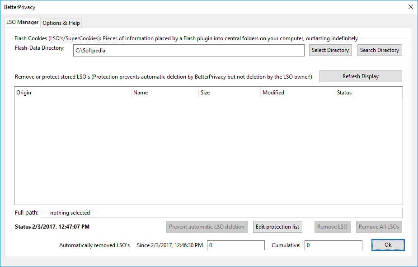Viewport: 418px width, 267px height.
Task: Click Prevent automatic LSO deletion button
Action: click(x=207, y=227)
